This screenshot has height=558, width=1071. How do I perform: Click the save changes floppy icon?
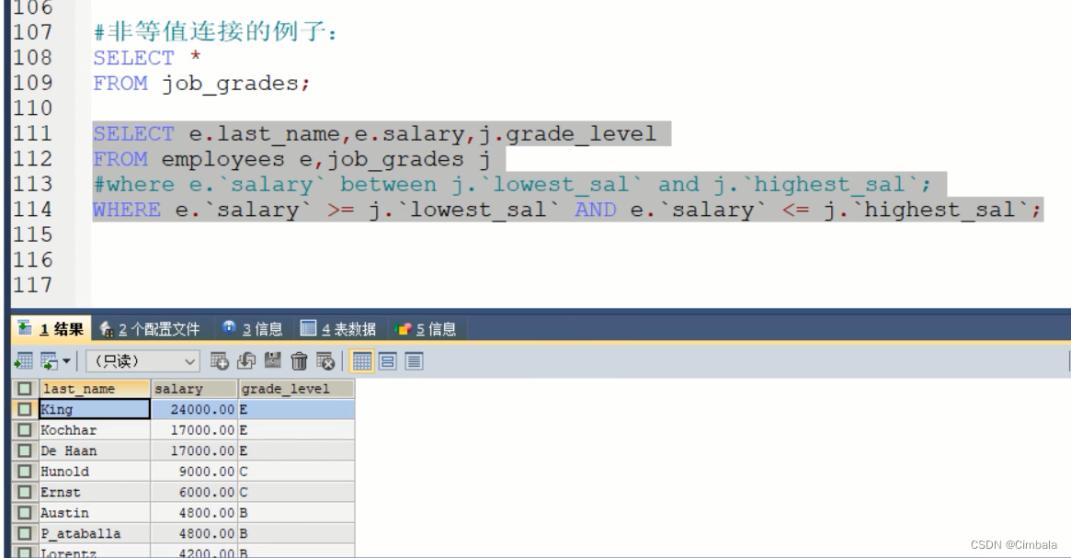[272, 360]
